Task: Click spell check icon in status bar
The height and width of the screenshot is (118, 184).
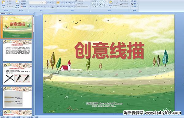Action: point(25,117)
